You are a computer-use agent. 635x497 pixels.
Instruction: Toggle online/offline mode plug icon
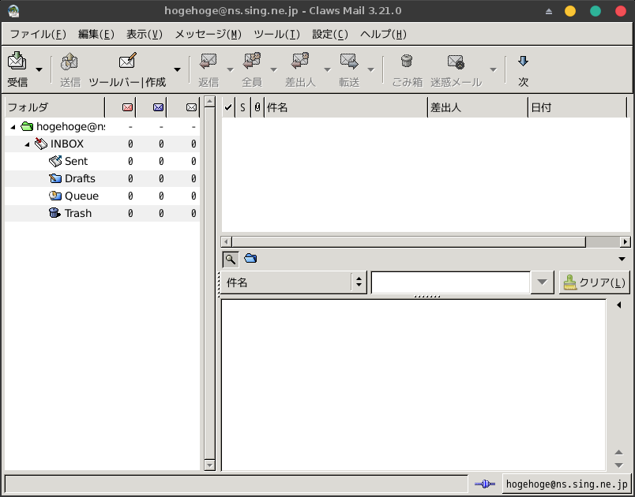tap(485, 484)
